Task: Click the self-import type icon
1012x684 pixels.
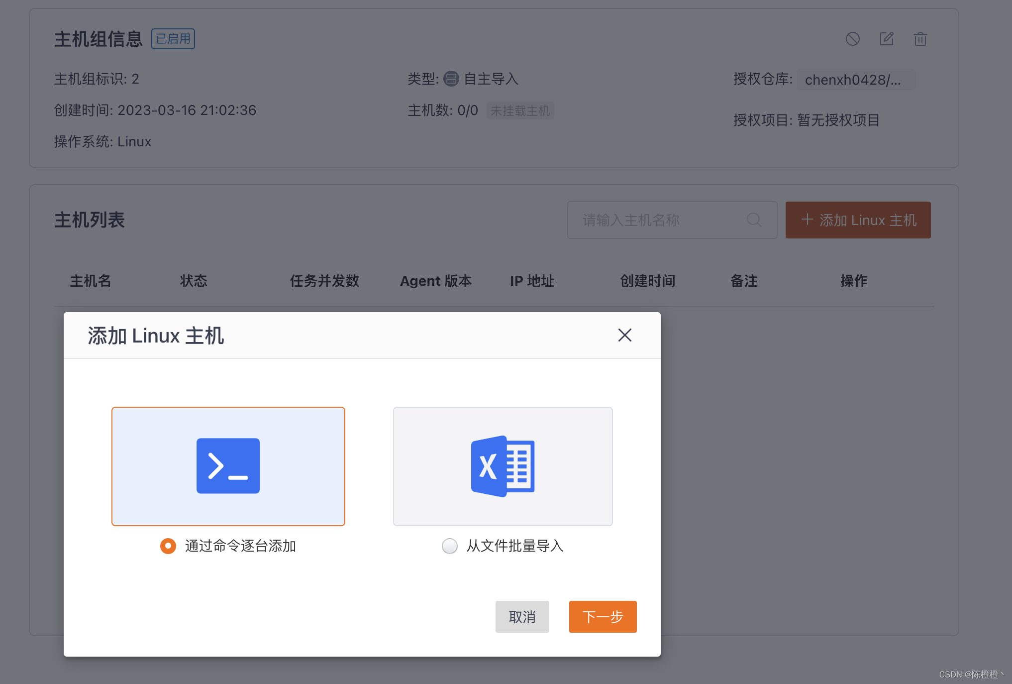Action: click(451, 79)
